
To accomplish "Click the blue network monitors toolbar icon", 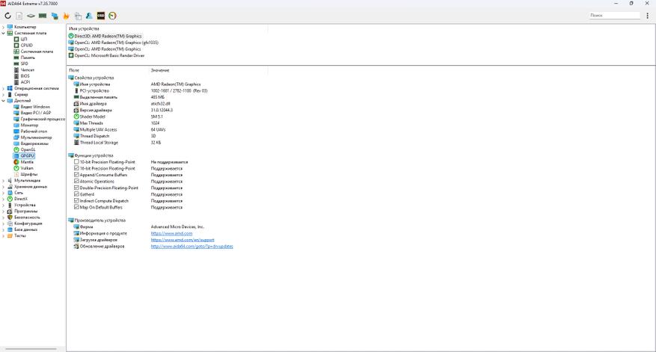I will coord(55,16).
